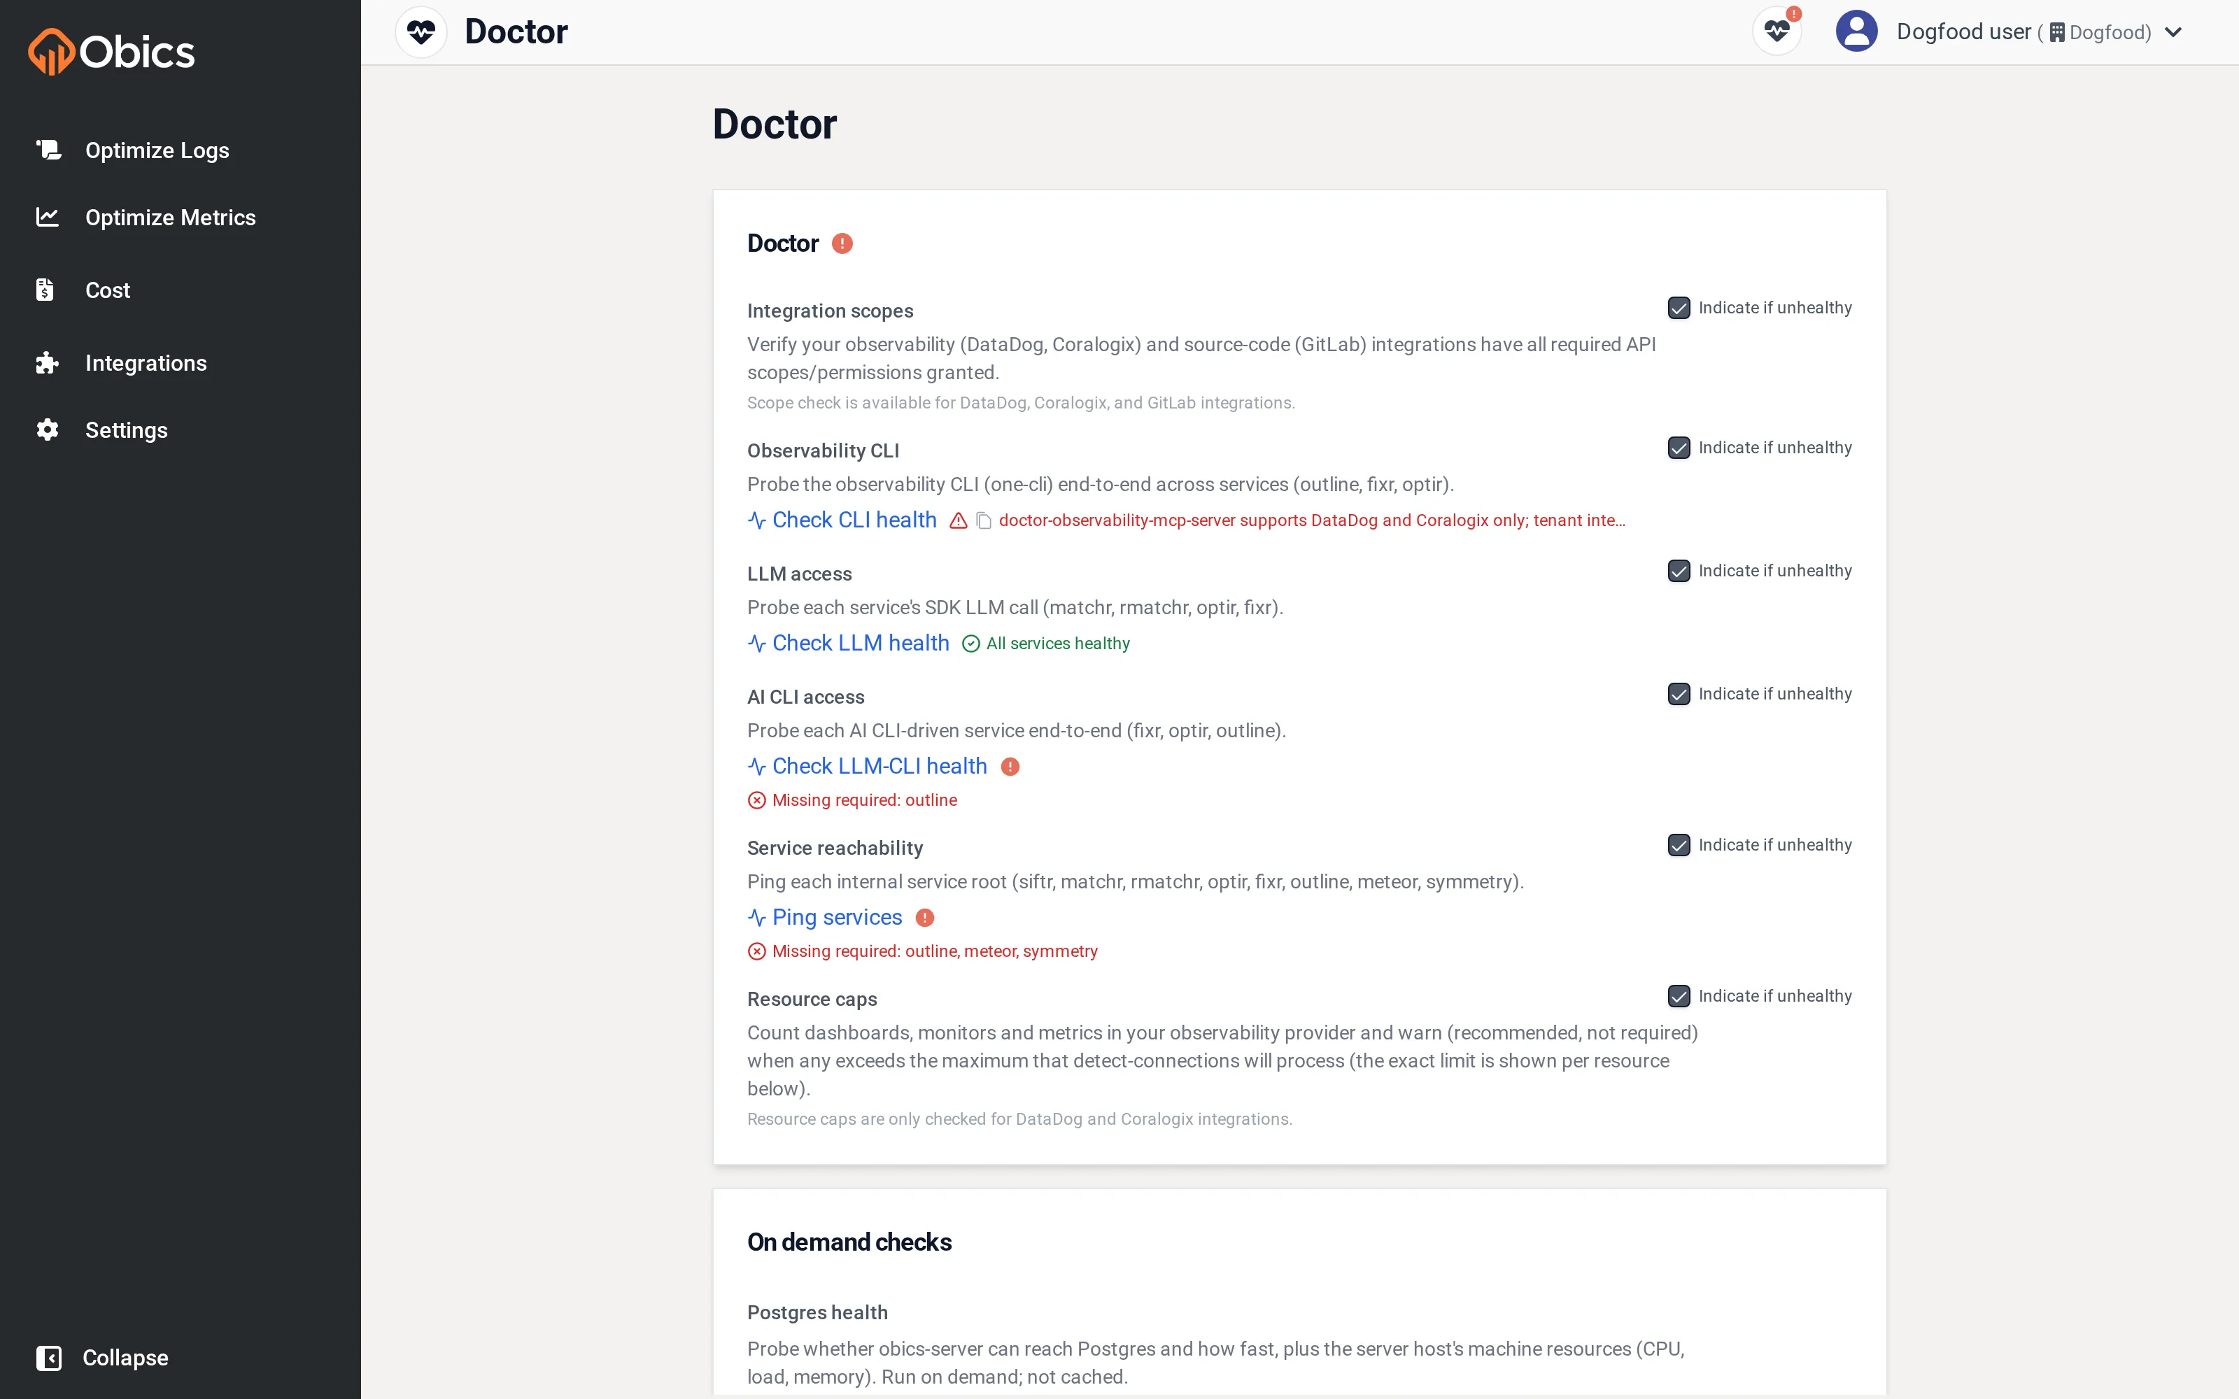
Task: Click Missing required: outline, meteor, symmetry message
Action: [935, 951]
